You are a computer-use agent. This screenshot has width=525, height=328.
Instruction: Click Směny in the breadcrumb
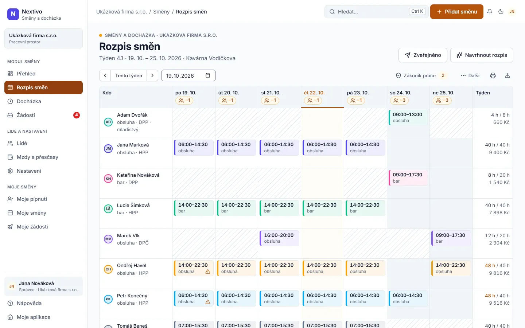coord(162,12)
